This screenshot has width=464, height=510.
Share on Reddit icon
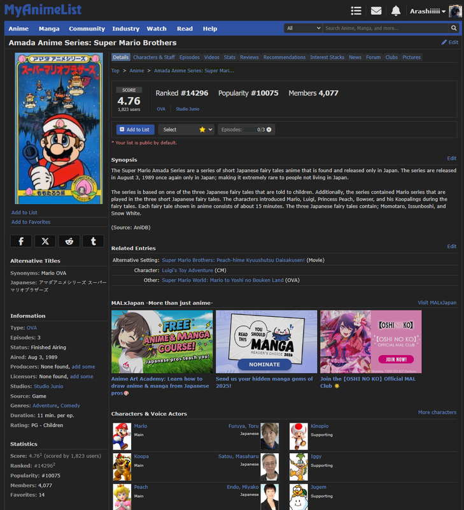(69, 241)
